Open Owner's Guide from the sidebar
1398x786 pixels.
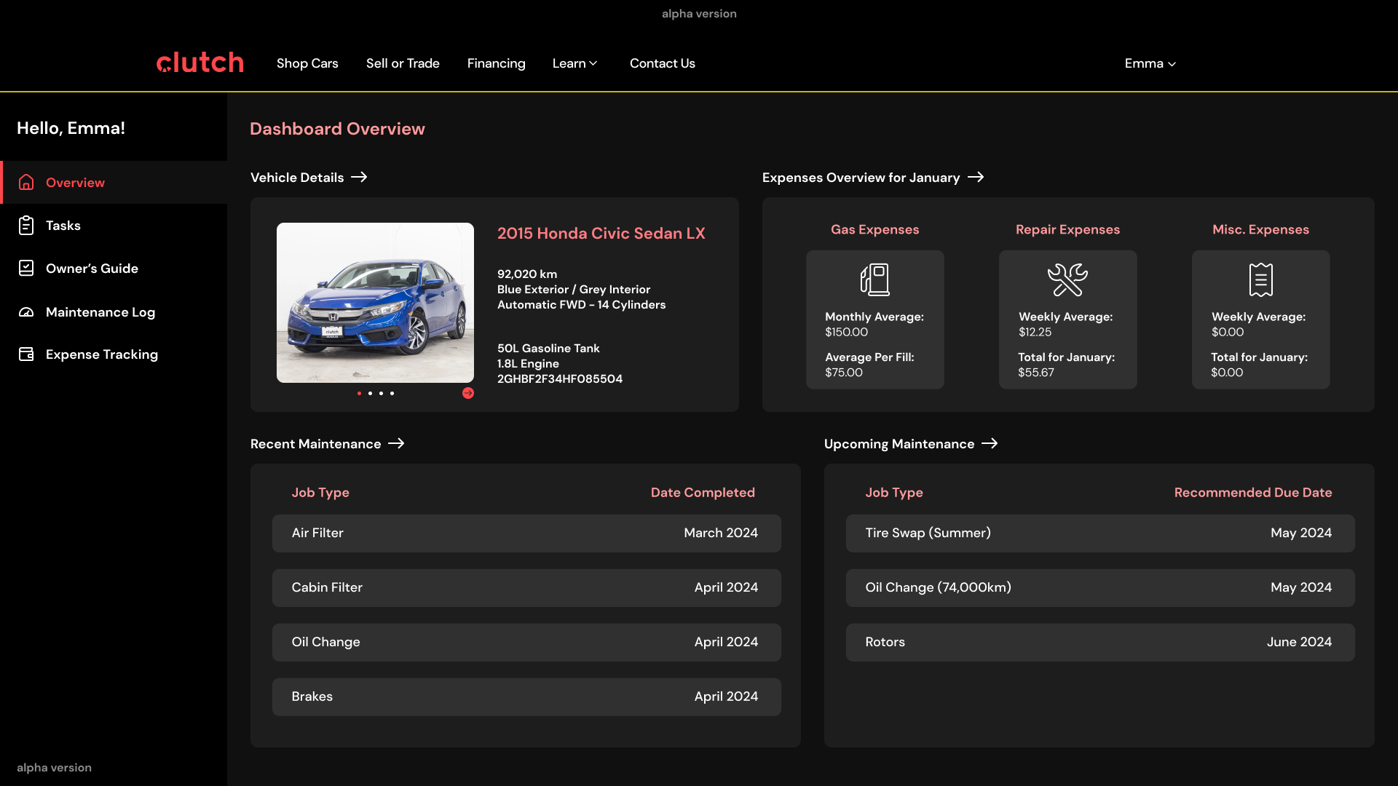(114, 268)
